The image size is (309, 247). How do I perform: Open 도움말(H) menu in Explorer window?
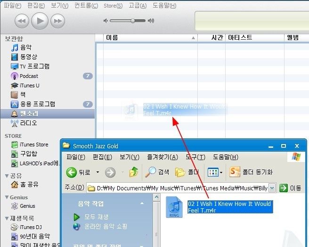click(226, 157)
